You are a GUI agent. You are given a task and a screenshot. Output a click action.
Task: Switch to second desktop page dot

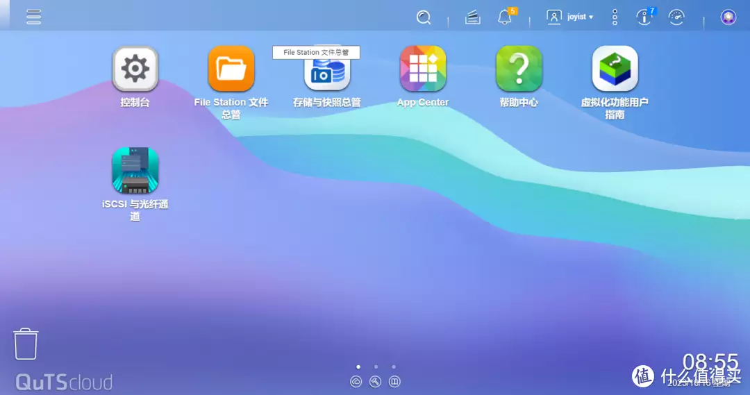pyautogui.click(x=376, y=367)
